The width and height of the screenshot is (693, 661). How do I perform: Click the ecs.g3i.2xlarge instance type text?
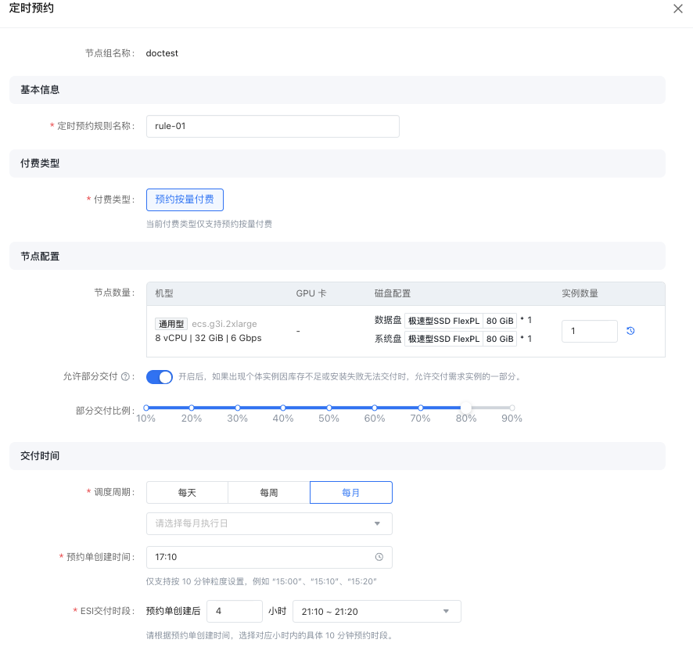point(224,324)
